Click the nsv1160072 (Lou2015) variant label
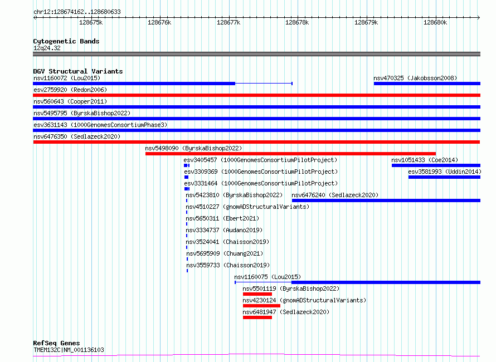This screenshot has height=362, width=496. pos(67,78)
